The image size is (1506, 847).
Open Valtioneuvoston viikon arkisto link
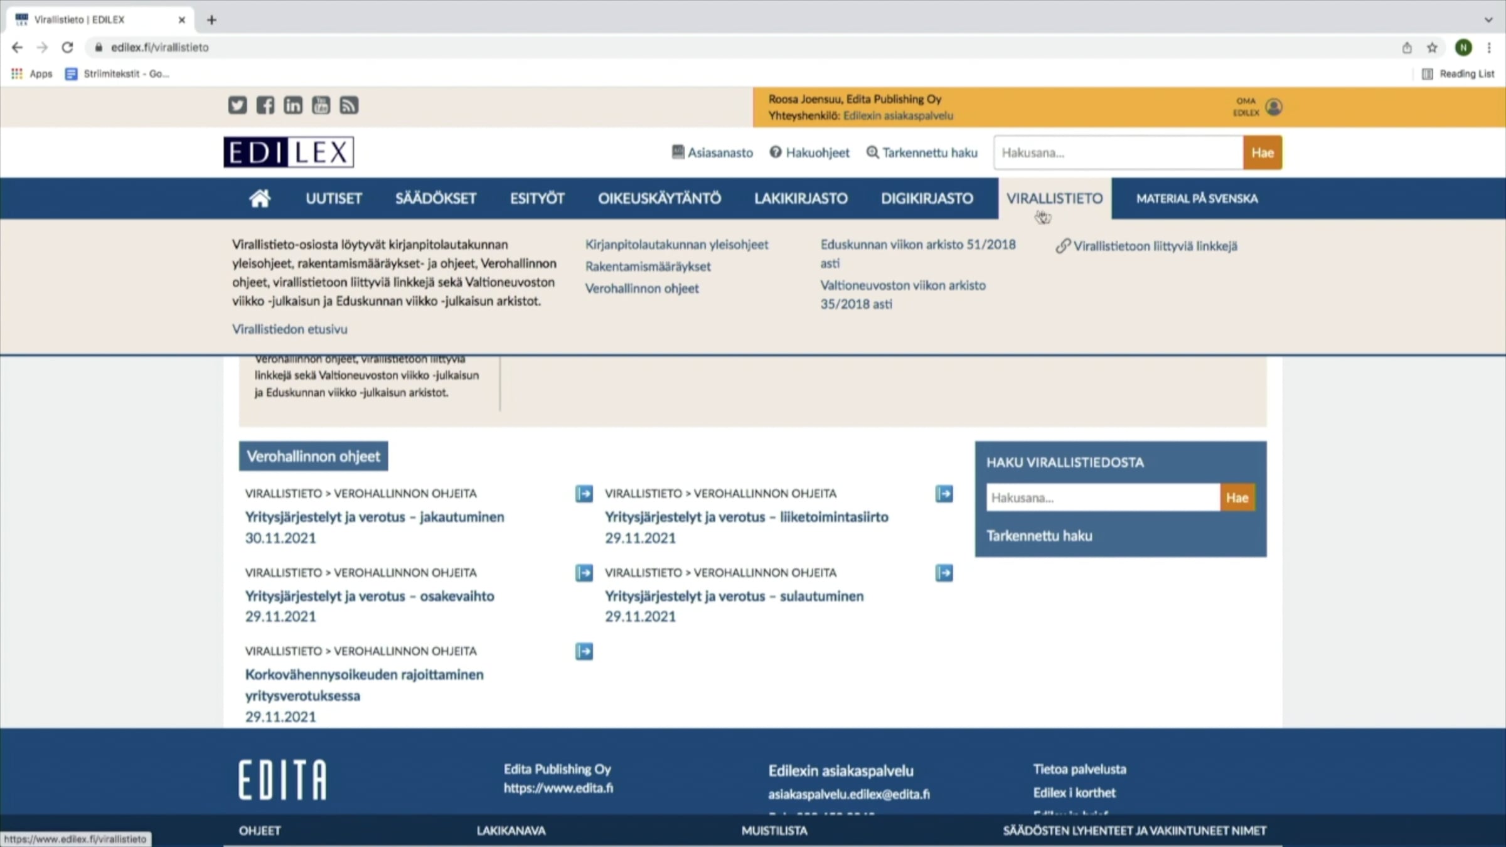[x=903, y=294]
